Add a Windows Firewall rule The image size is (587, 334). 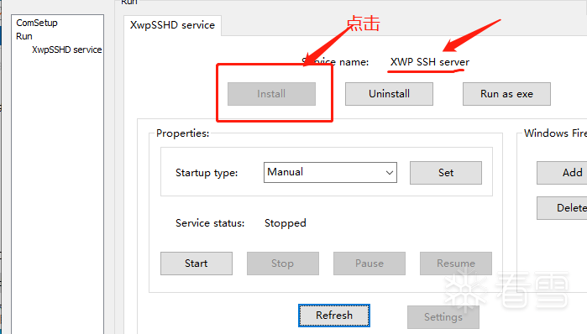tap(562, 173)
